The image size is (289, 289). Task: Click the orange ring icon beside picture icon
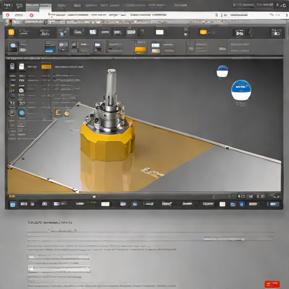(67, 113)
